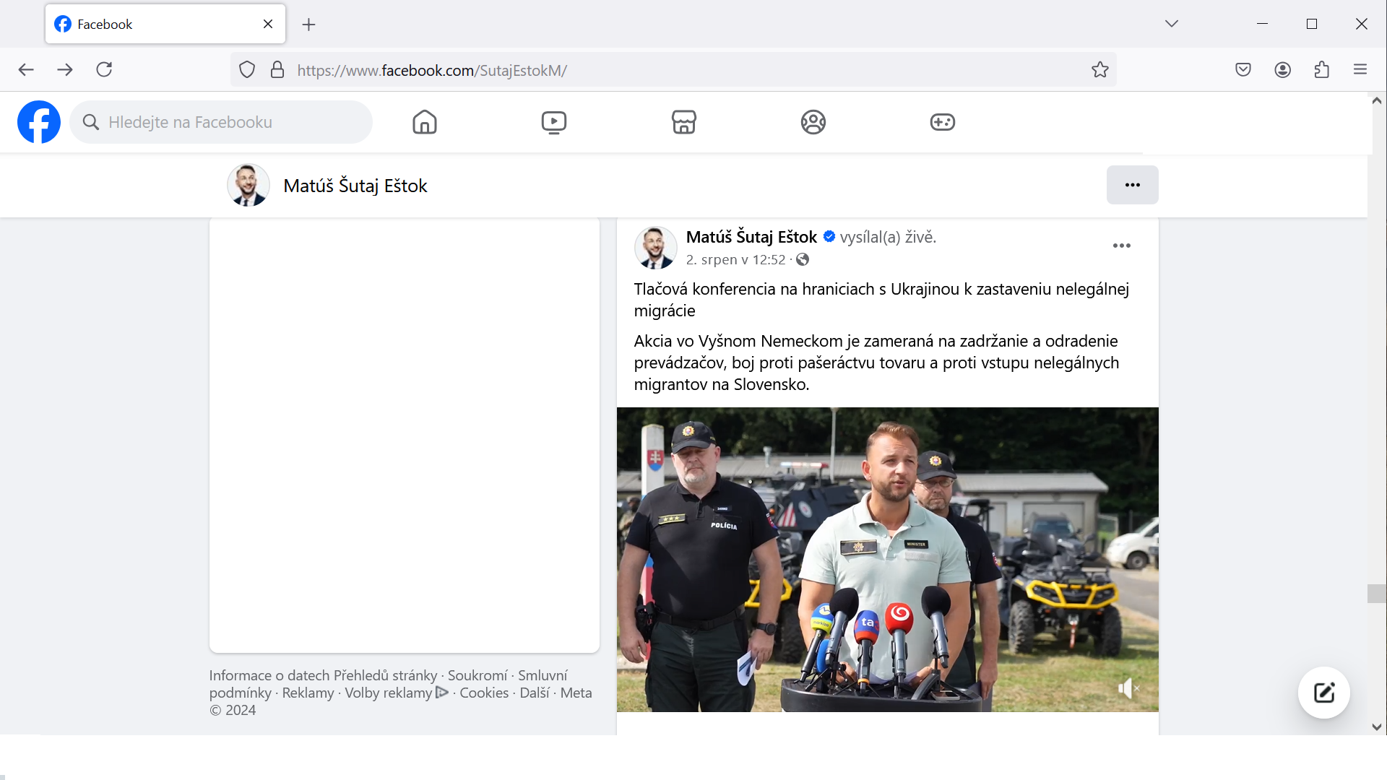Image resolution: width=1387 pixels, height=780 pixels.
Task: Bookmark page with star icon
Action: point(1099,70)
